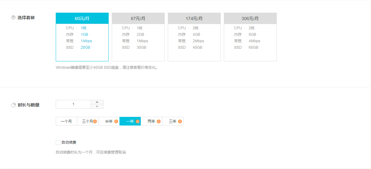
Task: Click the stacked layers icon beside 选择套餐
Action: pyautogui.click(x=13, y=18)
